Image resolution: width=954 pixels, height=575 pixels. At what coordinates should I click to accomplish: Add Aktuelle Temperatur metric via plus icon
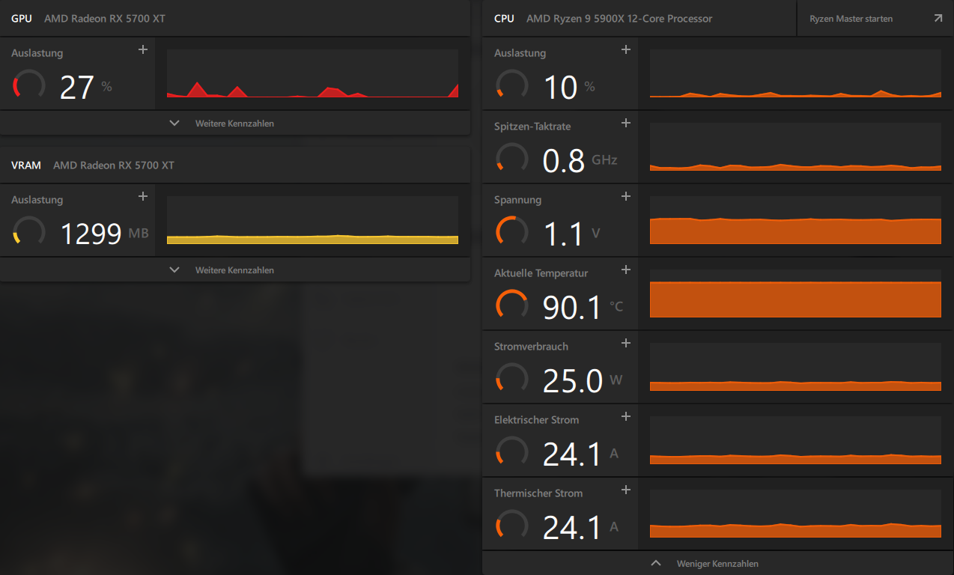(626, 270)
